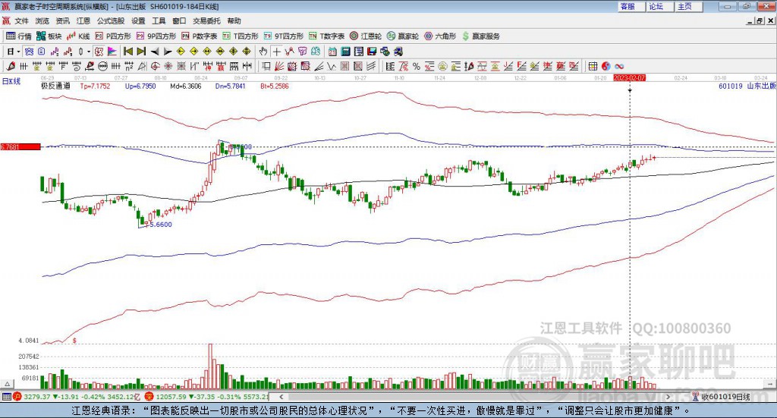This screenshot has height=418, width=777.
Task: Click the black right-pointing step arrow
Action: click(x=168, y=52)
